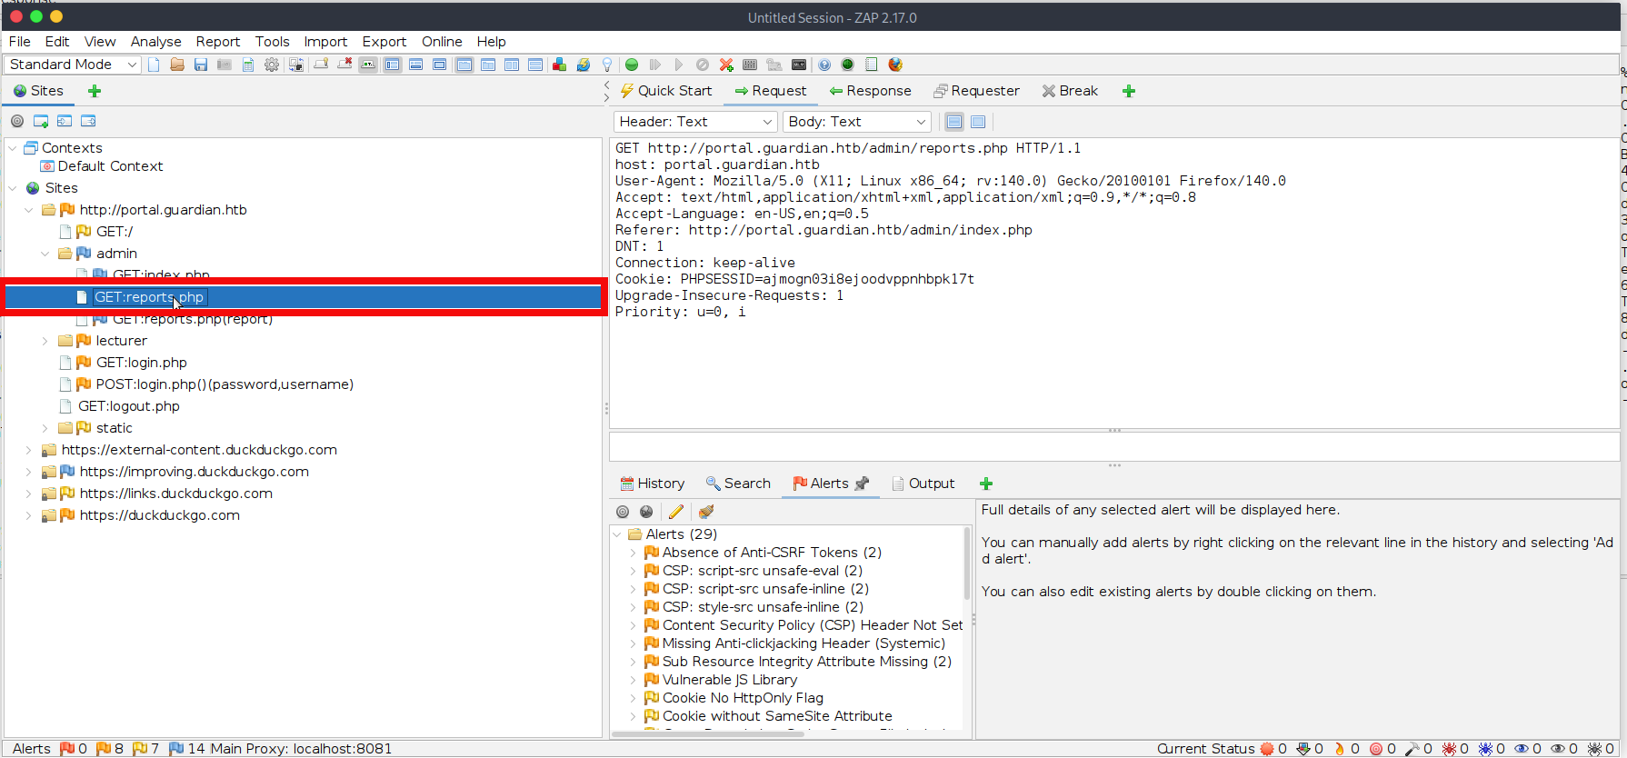Click the broom icon to delete all alerts

(x=706, y=512)
